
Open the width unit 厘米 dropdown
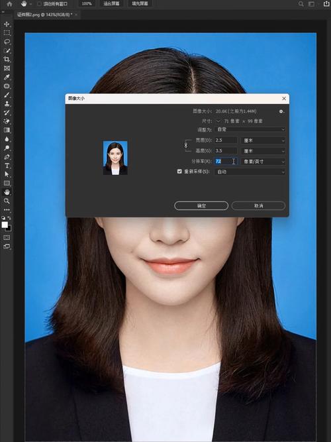coord(263,140)
